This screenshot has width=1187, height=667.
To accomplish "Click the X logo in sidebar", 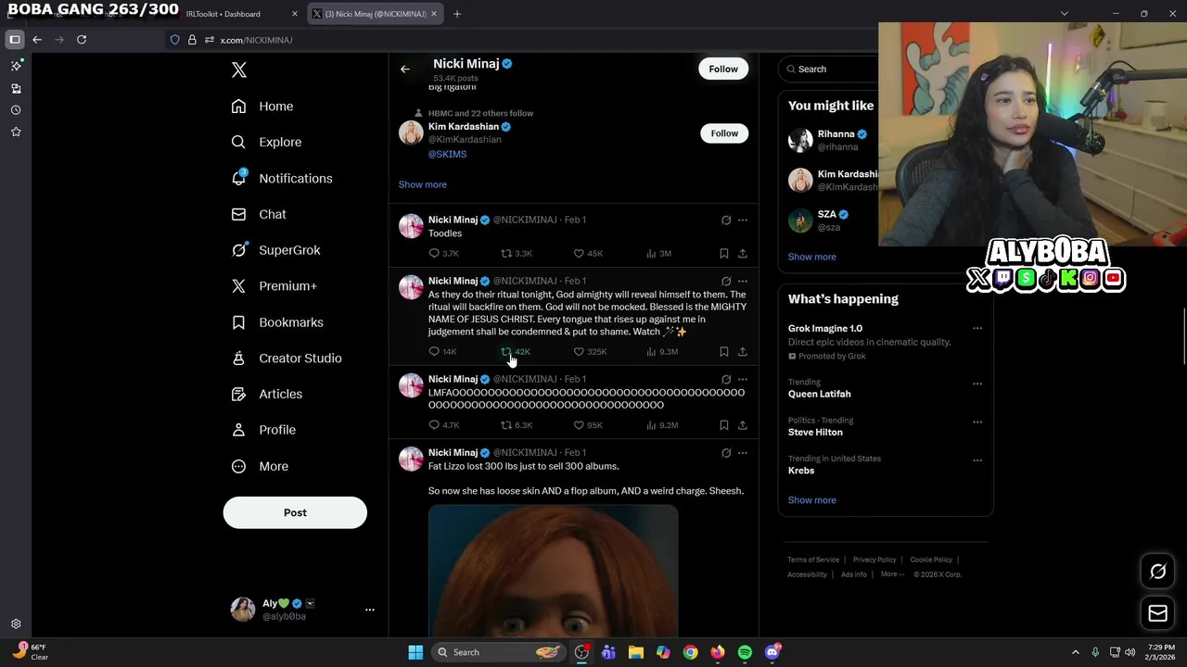I will pyautogui.click(x=239, y=70).
